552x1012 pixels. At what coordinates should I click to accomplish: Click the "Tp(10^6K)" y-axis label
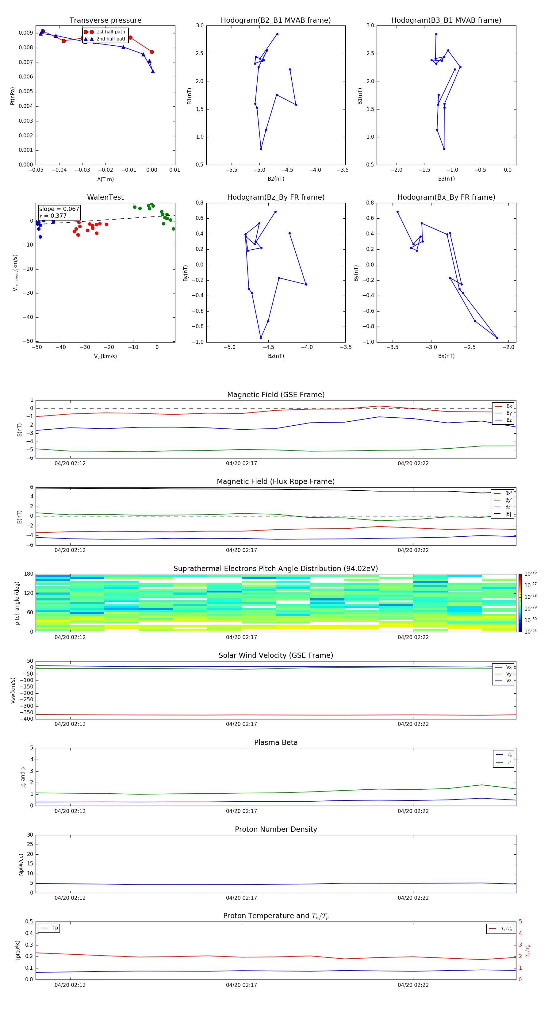coord(18,951)
